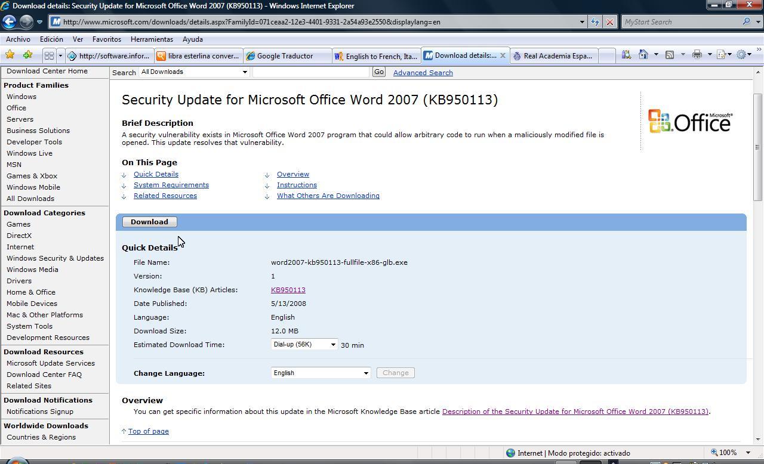Click the search magnifier icon
Screen dimensions: 764x464
coord(746,22)
